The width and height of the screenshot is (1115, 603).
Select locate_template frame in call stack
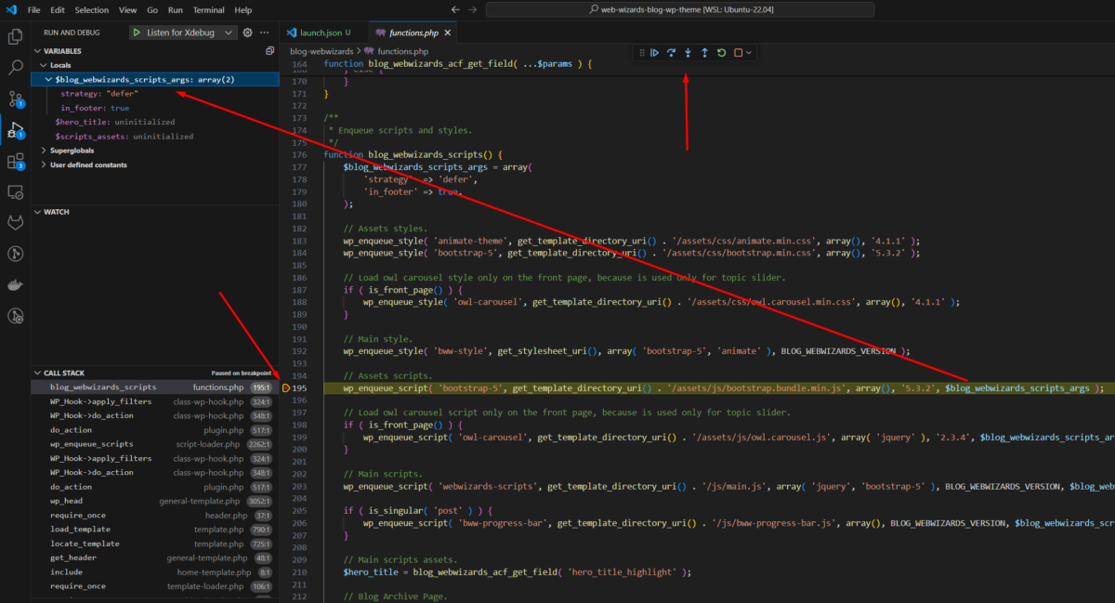154,544
